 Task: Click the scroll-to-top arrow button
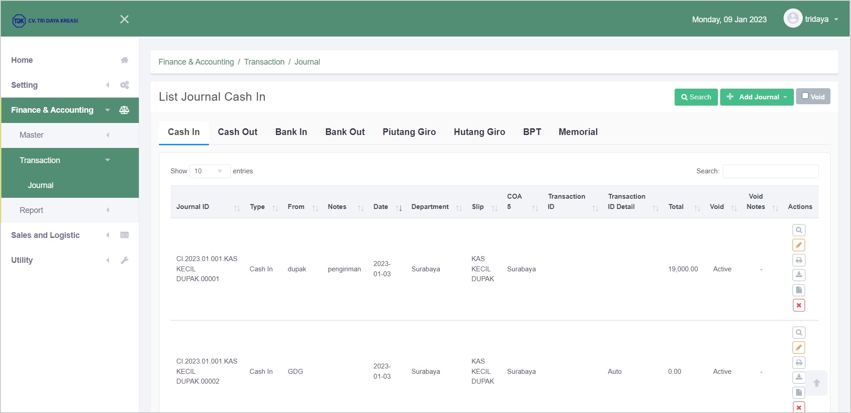click(817, 383)
